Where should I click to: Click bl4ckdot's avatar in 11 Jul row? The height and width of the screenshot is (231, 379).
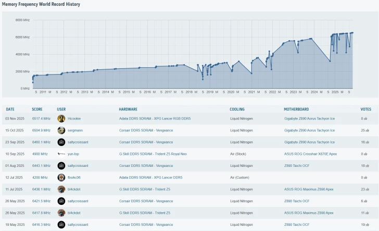[x=61, y=189]
